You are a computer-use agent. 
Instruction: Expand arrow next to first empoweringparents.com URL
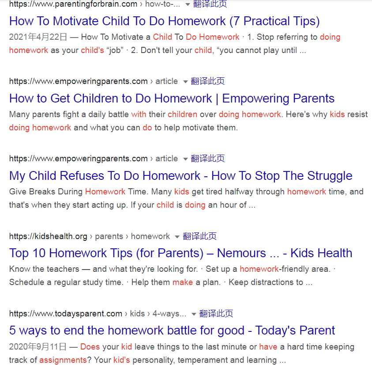coord(185,82)
